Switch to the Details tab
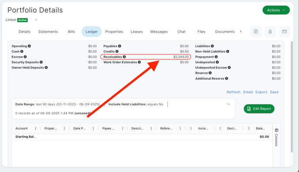Screen dimensions: 299x172 [24, 32]
